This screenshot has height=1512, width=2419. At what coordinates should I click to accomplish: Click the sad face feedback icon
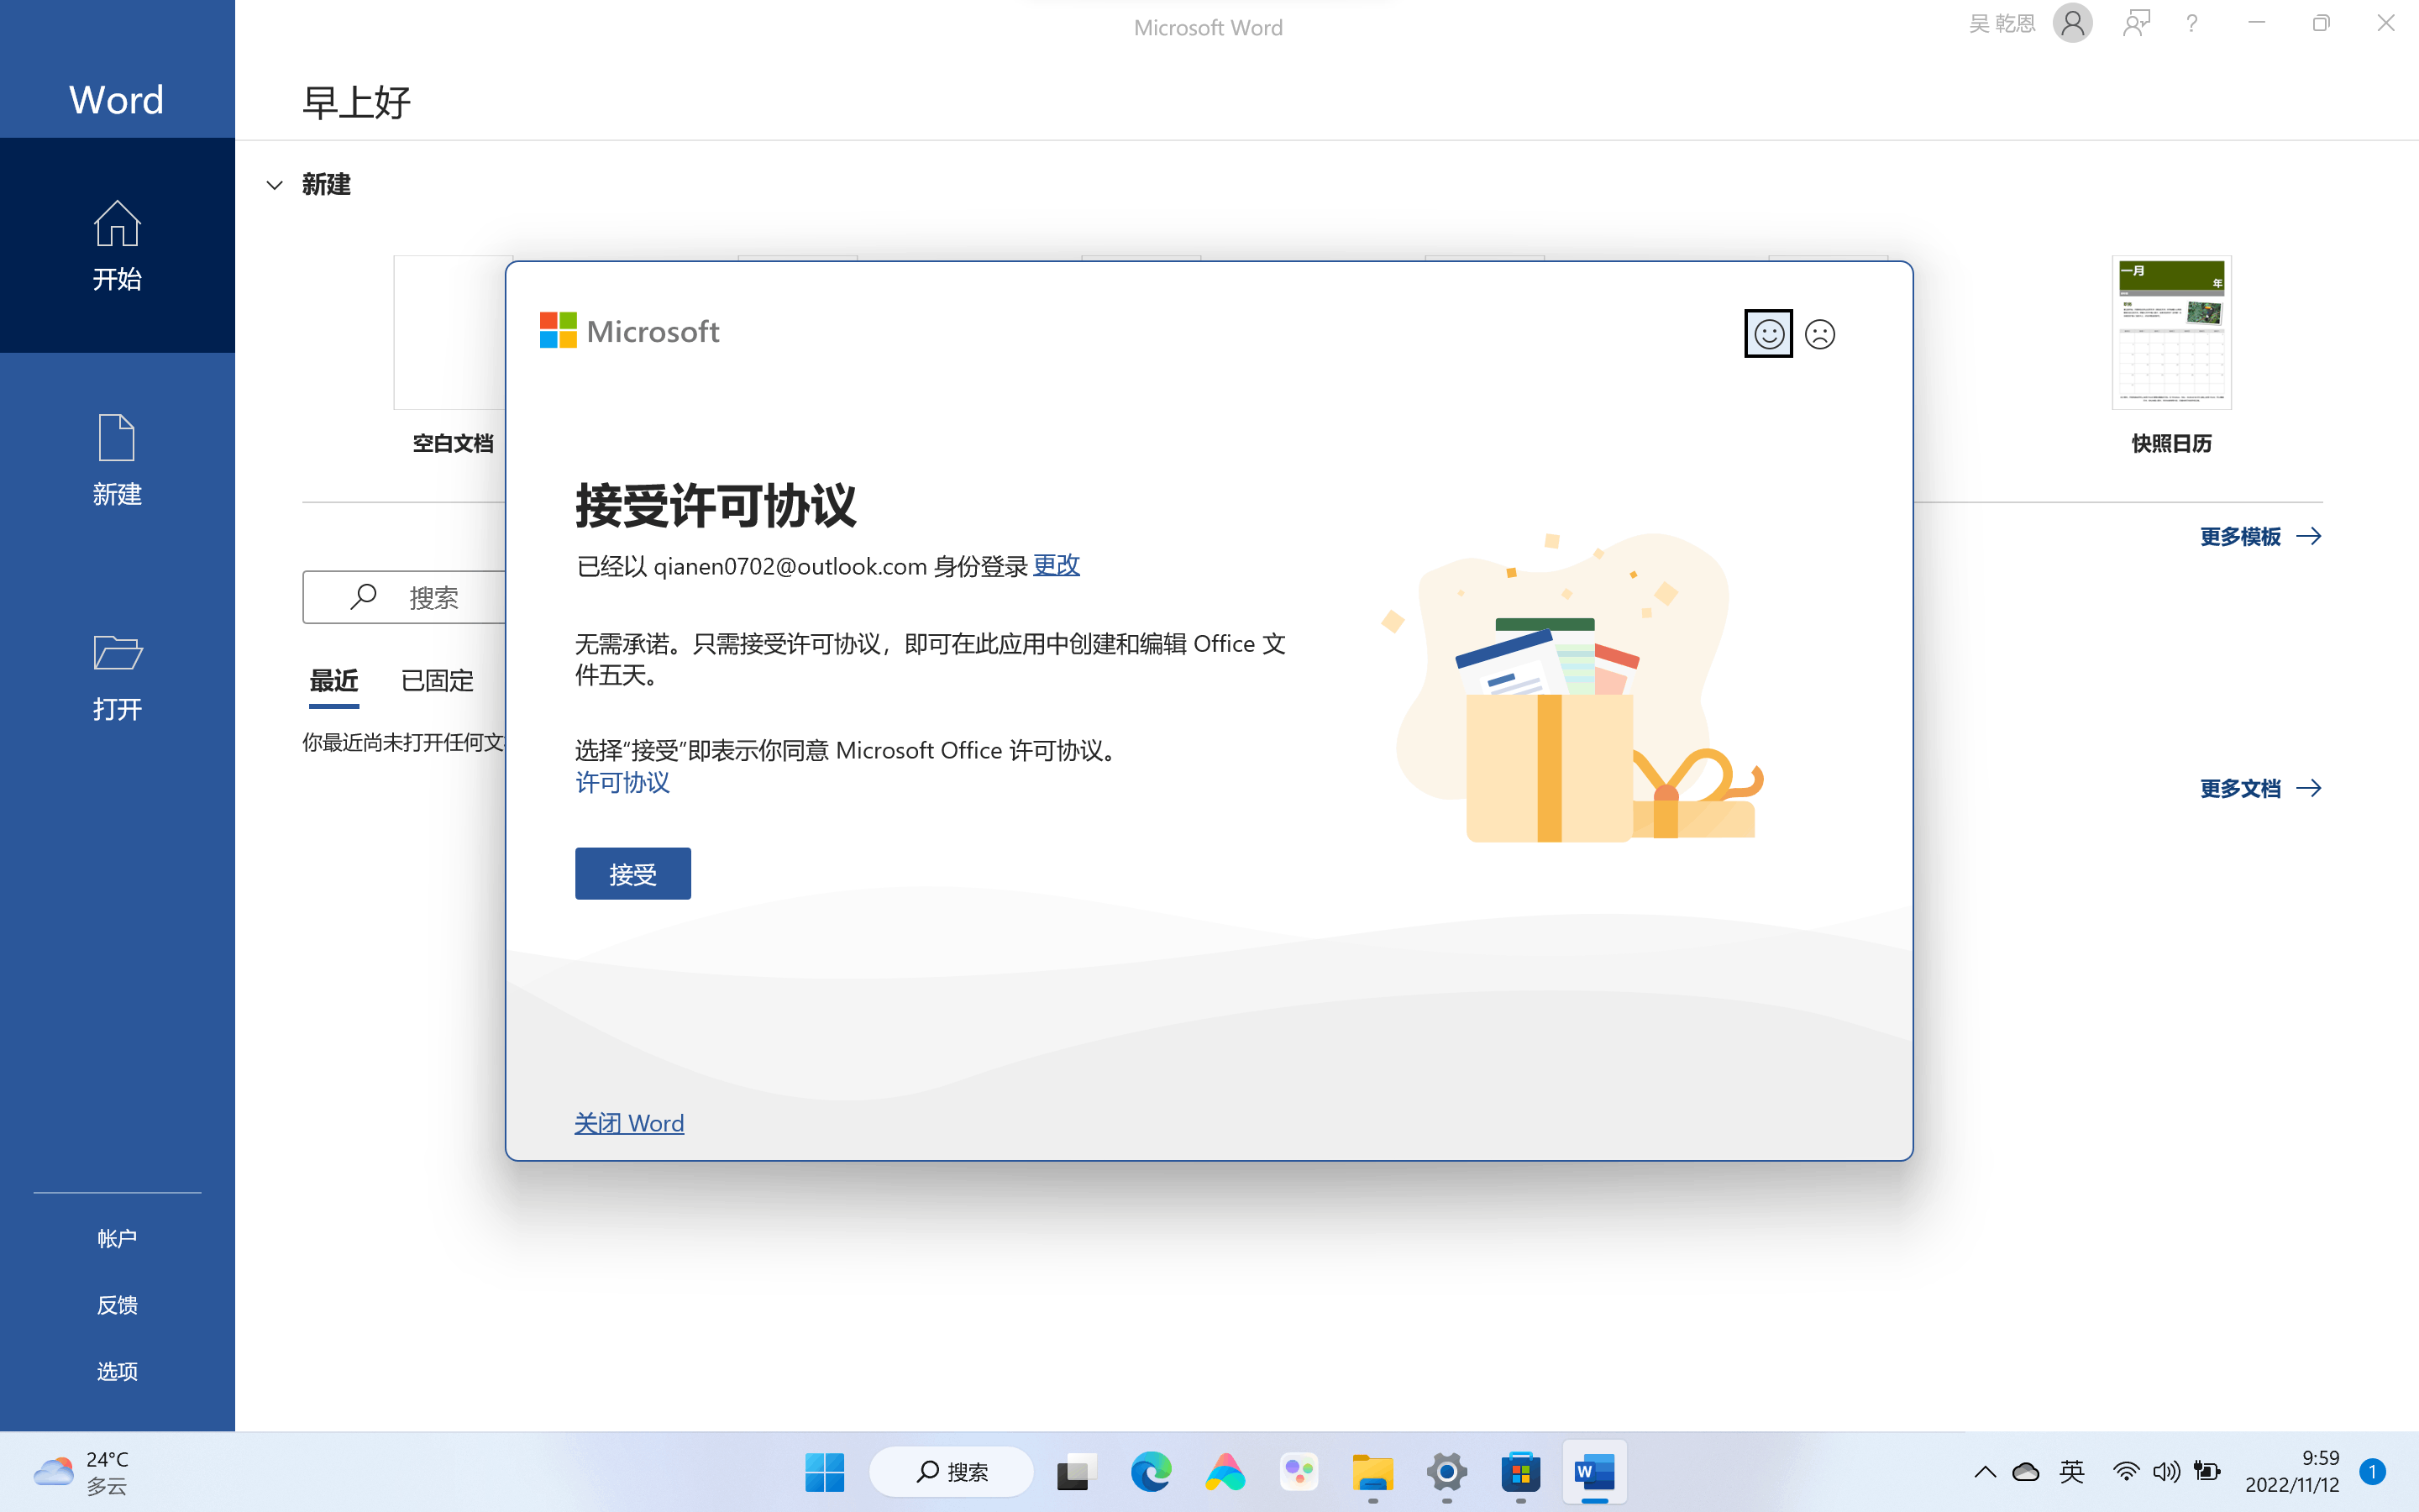(x=1820, y=334)
